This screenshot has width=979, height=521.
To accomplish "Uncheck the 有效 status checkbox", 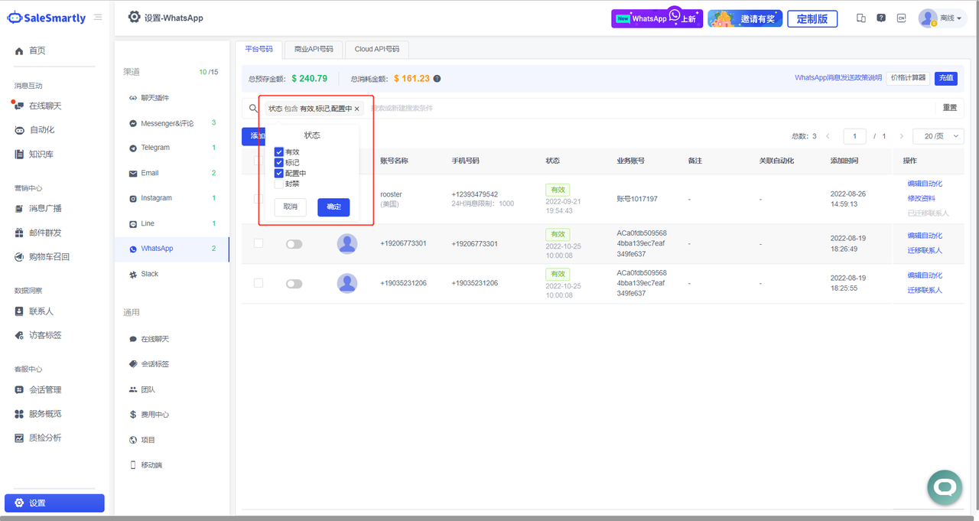I will tap(279, 152).
